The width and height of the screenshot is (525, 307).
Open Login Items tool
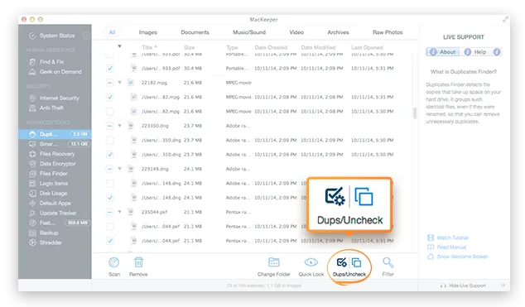[x=48, y=184]
